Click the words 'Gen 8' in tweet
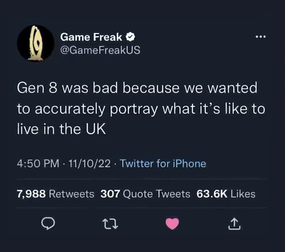This screenshot has height=252, width=285. point(36,88)
